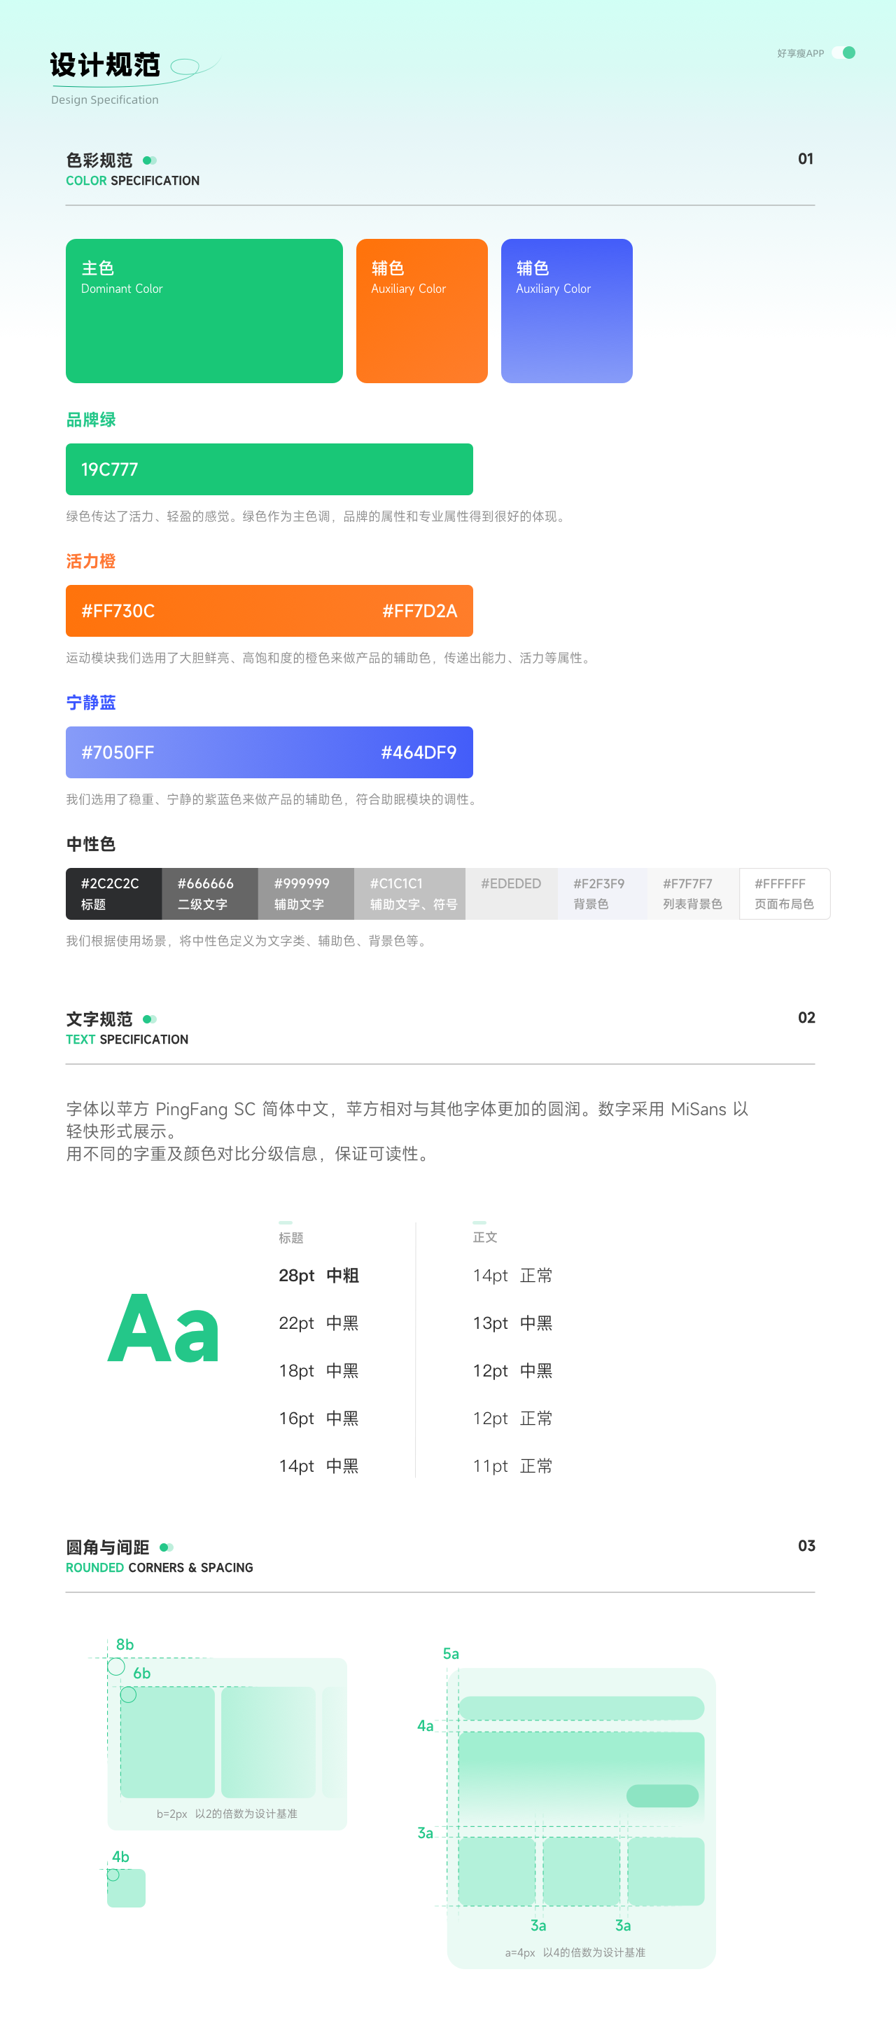
Task: Click the ROUNDED CORNERS & SPACING subheading
Action: 159,1568
